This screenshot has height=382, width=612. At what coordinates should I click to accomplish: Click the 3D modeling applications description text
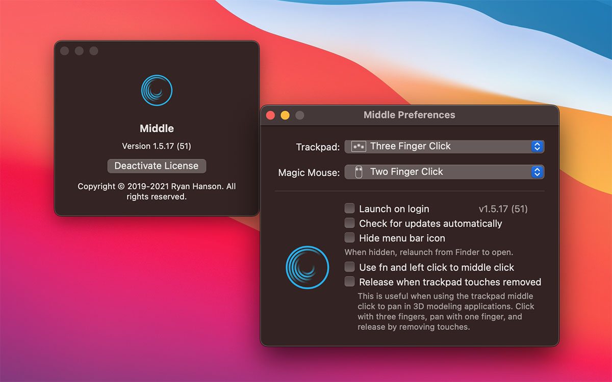[x=446, y=311]
